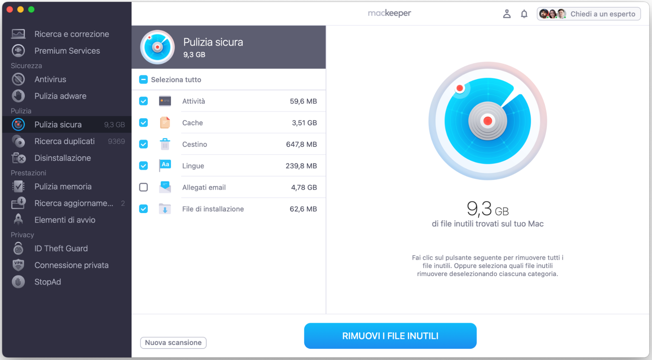652x360 pixels.
Task: Open the notifications bell
Action: [x=524, y=14]
